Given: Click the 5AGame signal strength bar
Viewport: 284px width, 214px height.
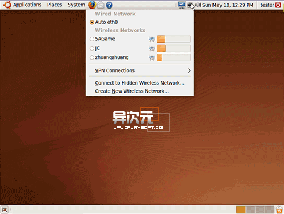Looking at the screenshot, I should coord(174,39).
